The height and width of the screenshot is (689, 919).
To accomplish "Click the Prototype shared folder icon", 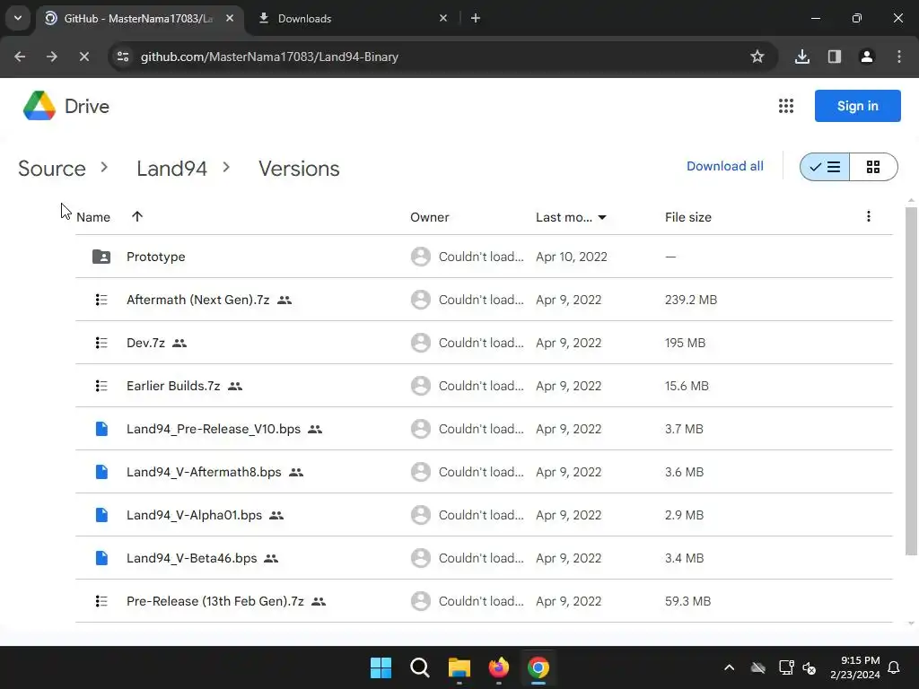I will 101,257.
